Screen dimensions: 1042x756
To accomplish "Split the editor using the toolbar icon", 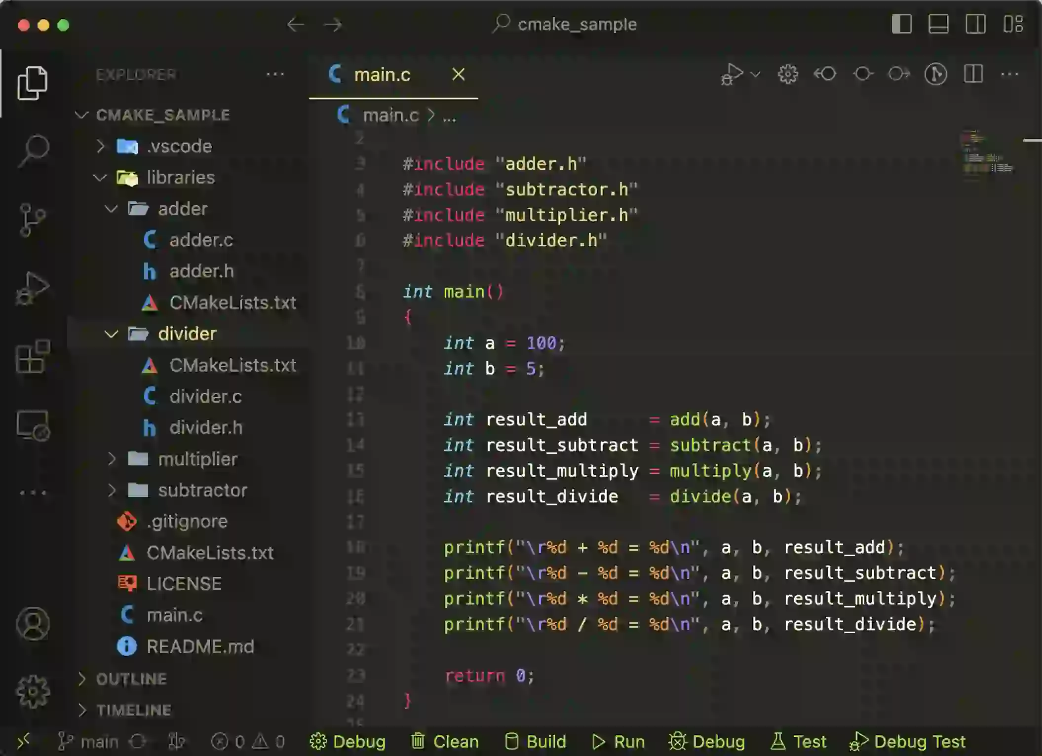I will coord(973,74).
